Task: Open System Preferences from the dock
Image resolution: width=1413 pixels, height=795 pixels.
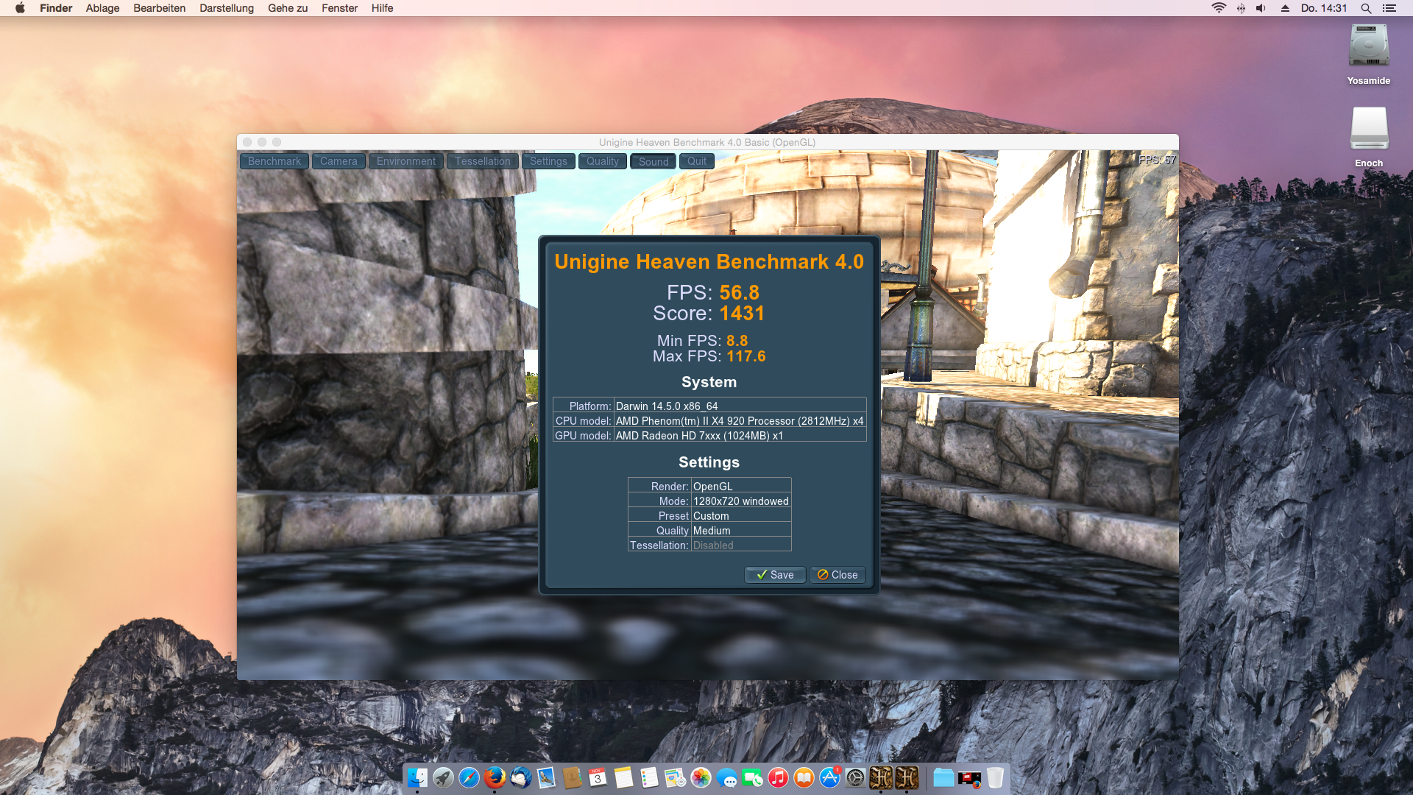Action: (x=855, y=777)
